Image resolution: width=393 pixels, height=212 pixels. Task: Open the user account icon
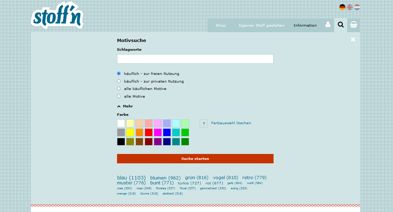(x=328, y=25)
